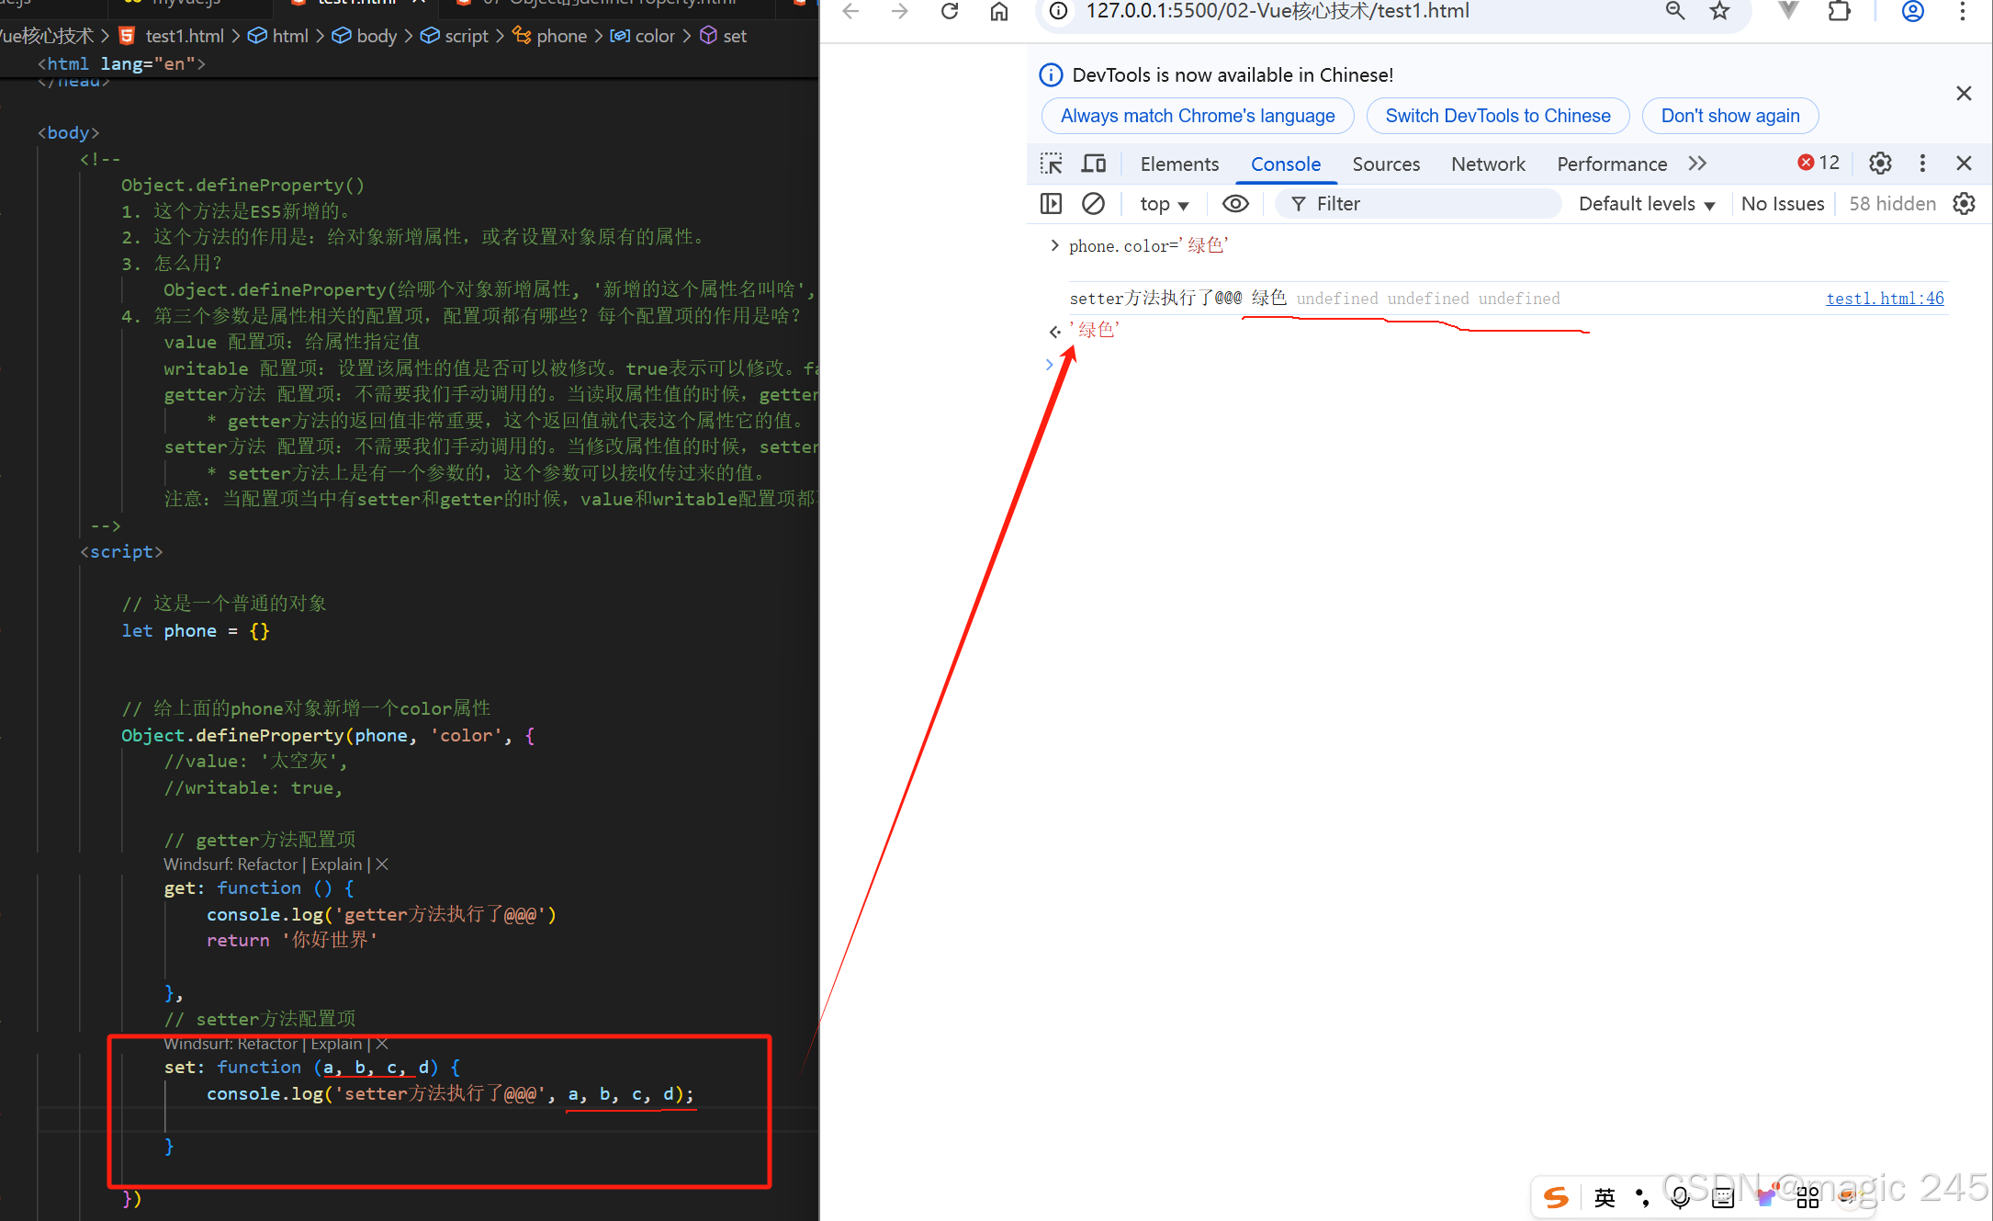This screenshot has height=1221, width=1993.
Task: Click the live expression eye icon
Action: pos(1235,203)
